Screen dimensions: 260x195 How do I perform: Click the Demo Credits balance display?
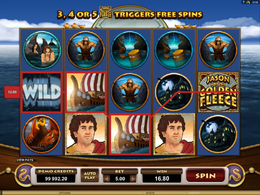(56, 179)
